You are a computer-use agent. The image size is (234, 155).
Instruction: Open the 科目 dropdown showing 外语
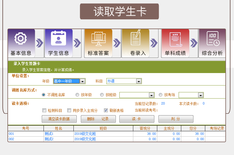[x=139, y=81]
